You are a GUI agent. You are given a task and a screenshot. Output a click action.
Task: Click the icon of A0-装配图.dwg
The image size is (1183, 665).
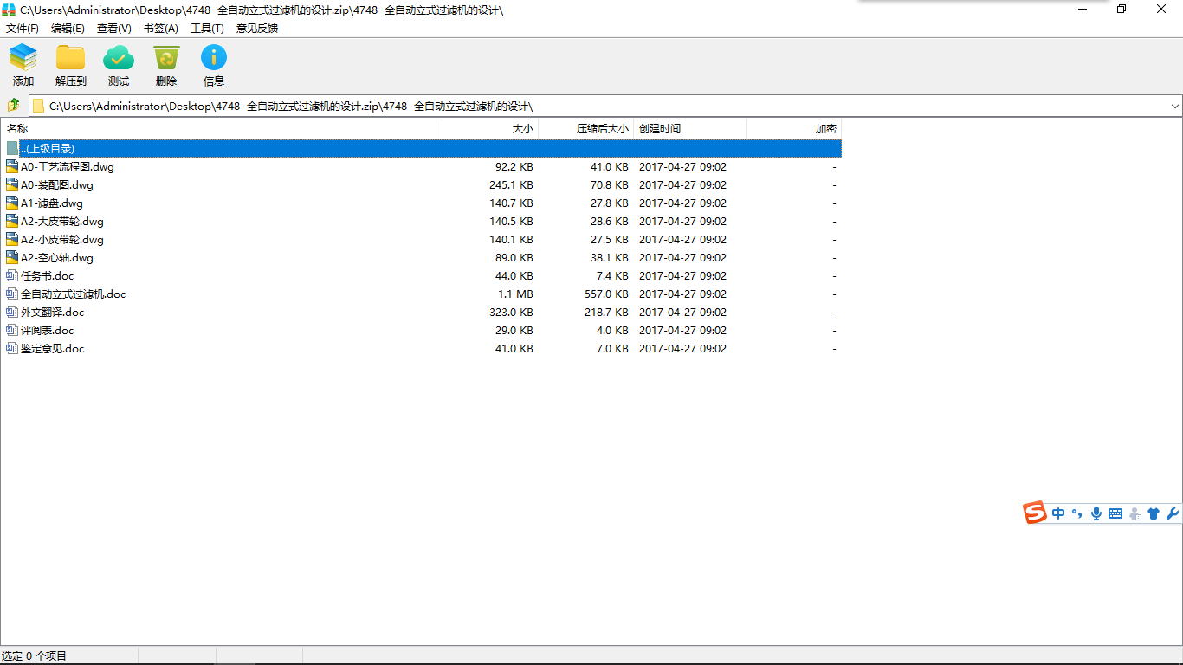click(12, 184)
